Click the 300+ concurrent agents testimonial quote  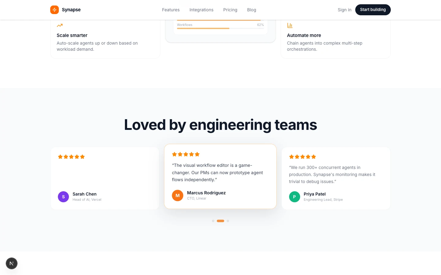pyautogui.click(x=332, y=174)
